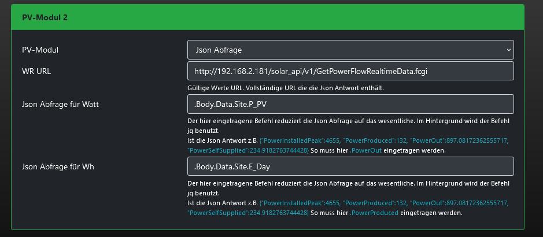Focus the "Json Abfrage für Wh" field
Viewport: 543px width, 237px height.
(350, 166)
